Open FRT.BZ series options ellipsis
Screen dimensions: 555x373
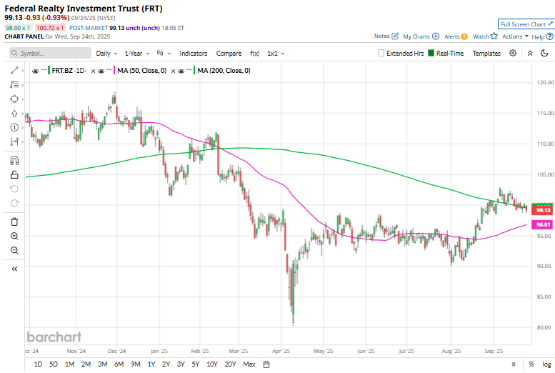[x=44, y=70]
